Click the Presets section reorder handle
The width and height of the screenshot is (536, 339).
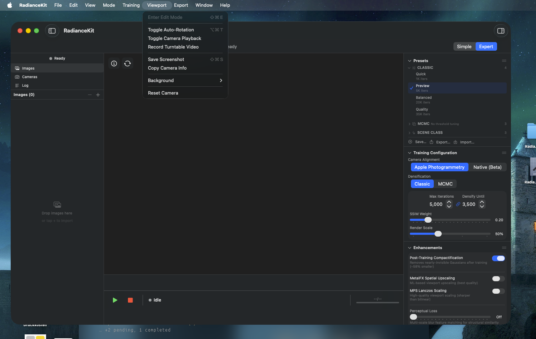[504, 61]
